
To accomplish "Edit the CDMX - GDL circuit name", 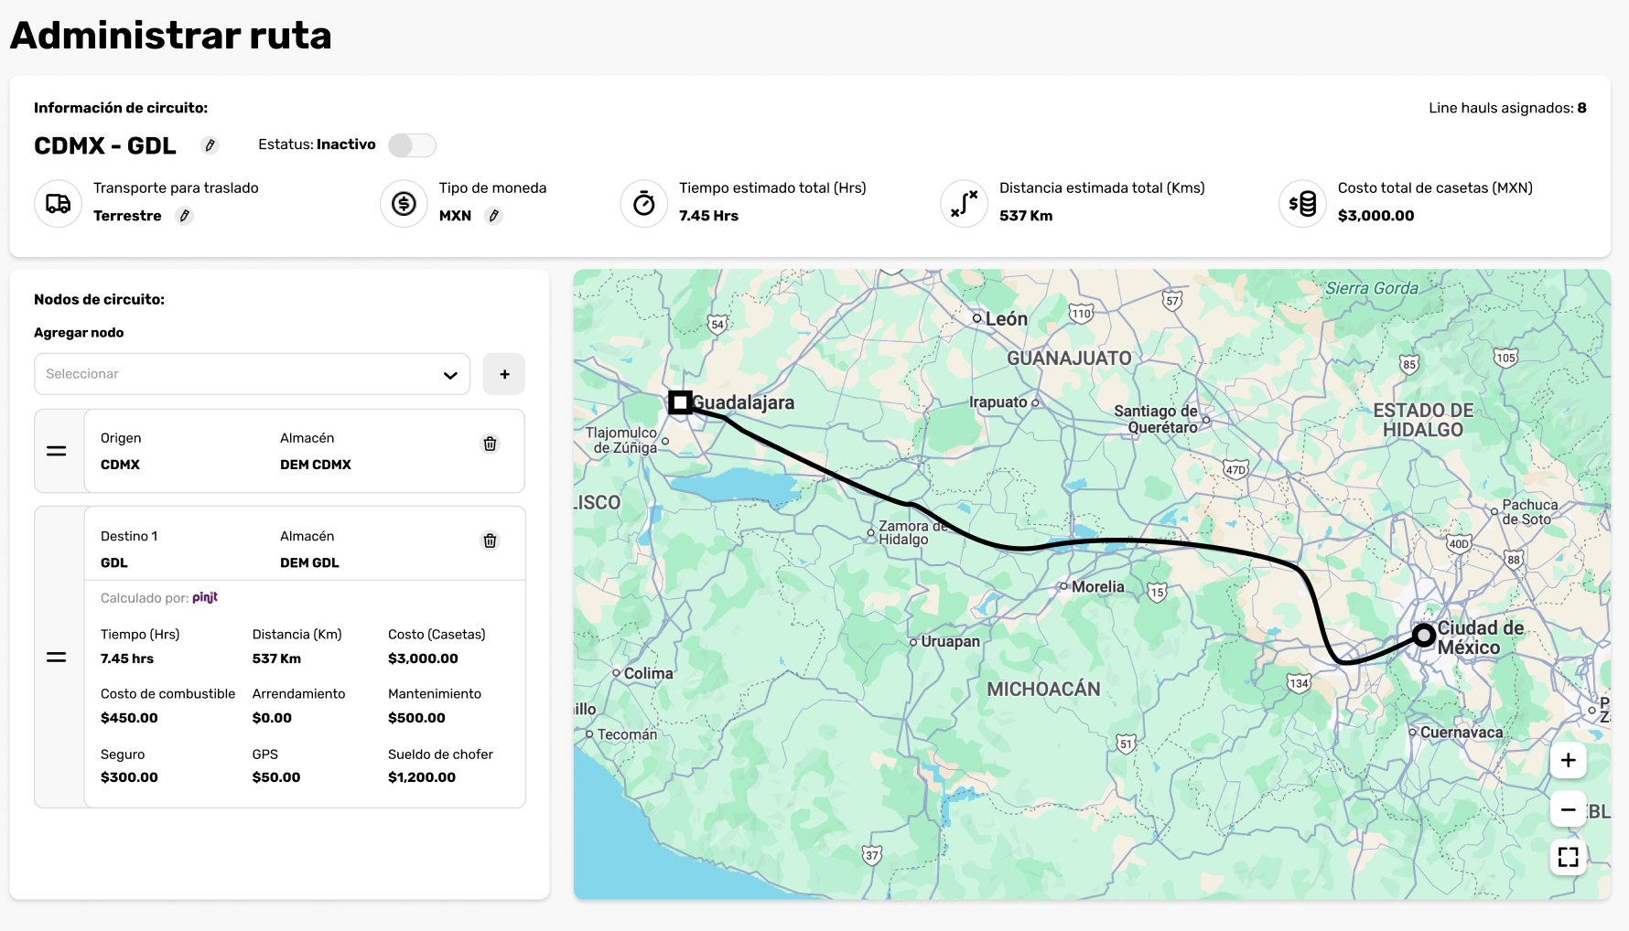I will point(210,145).
